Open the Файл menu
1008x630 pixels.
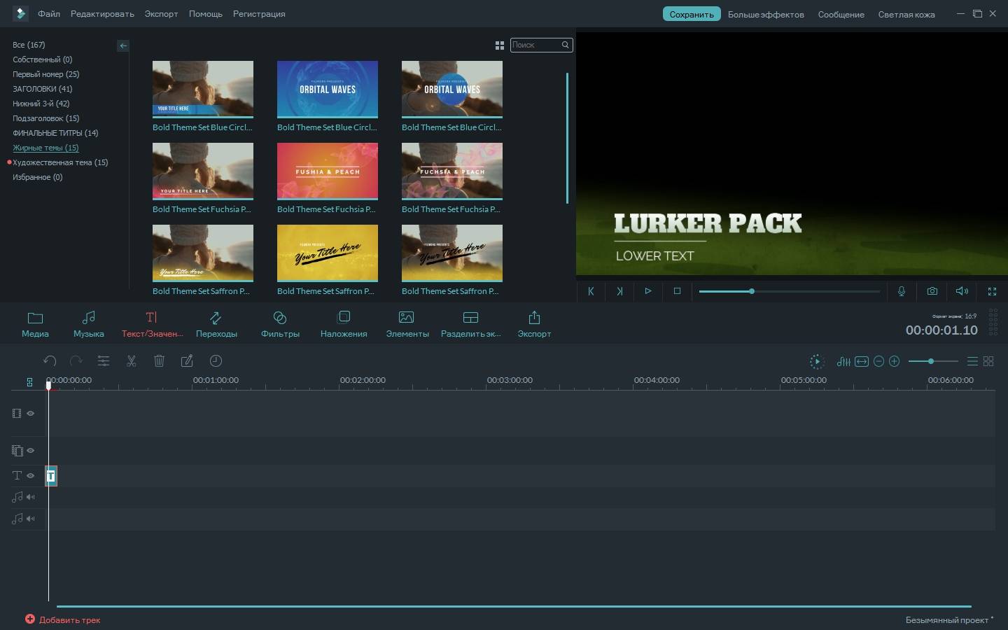pos(49,14)
